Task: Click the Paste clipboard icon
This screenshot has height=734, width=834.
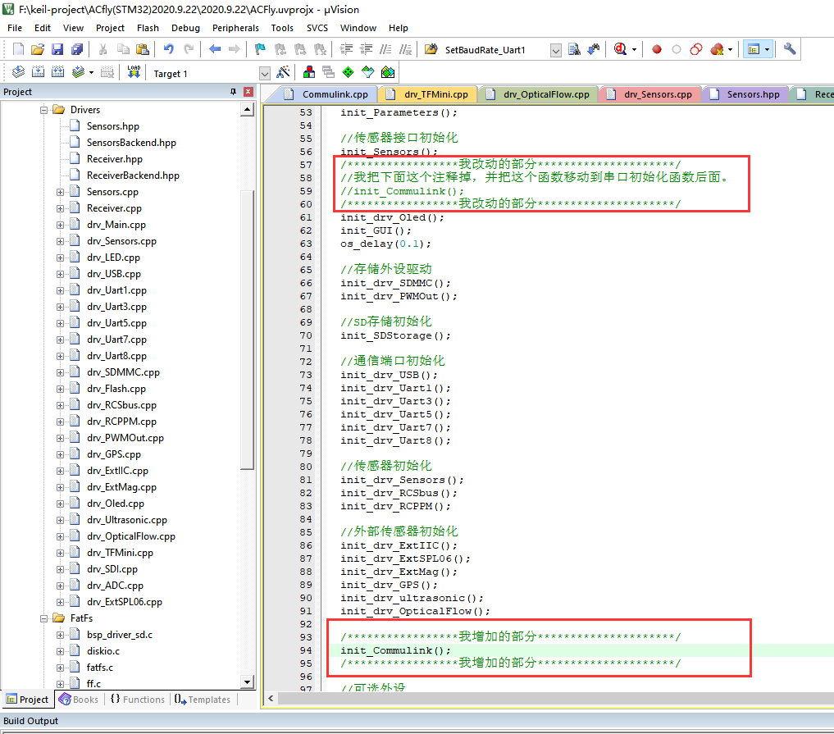Action: [x=143, y=49]
